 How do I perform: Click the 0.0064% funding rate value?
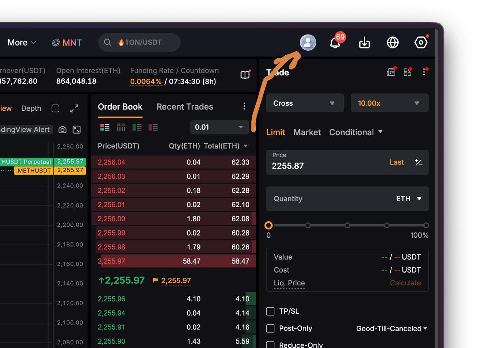click(146, 82)
